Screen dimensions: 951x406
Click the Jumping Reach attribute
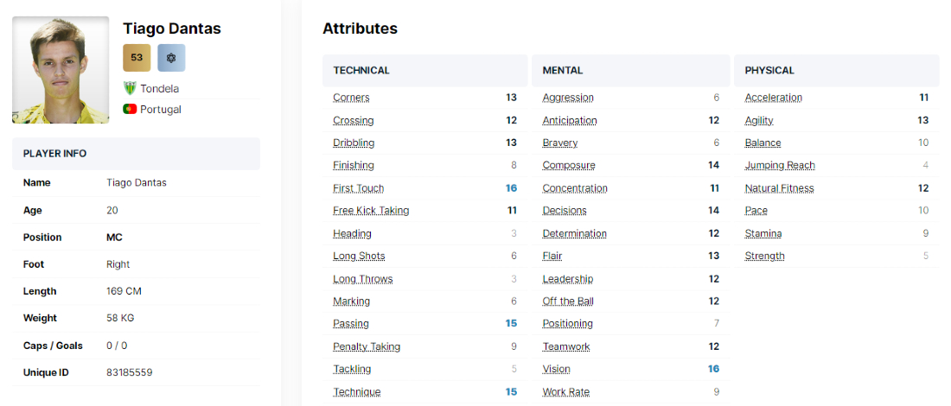click(780, 166)
